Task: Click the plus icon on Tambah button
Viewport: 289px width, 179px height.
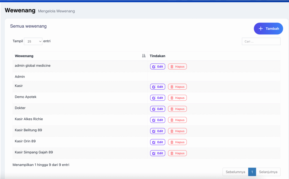Action: (x=261, y=29)
